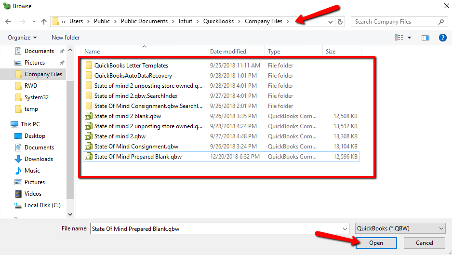Select This PC in the navigation pane
Image resolution: width=452 pixels, height=255 pixels.
pos(30,124)
